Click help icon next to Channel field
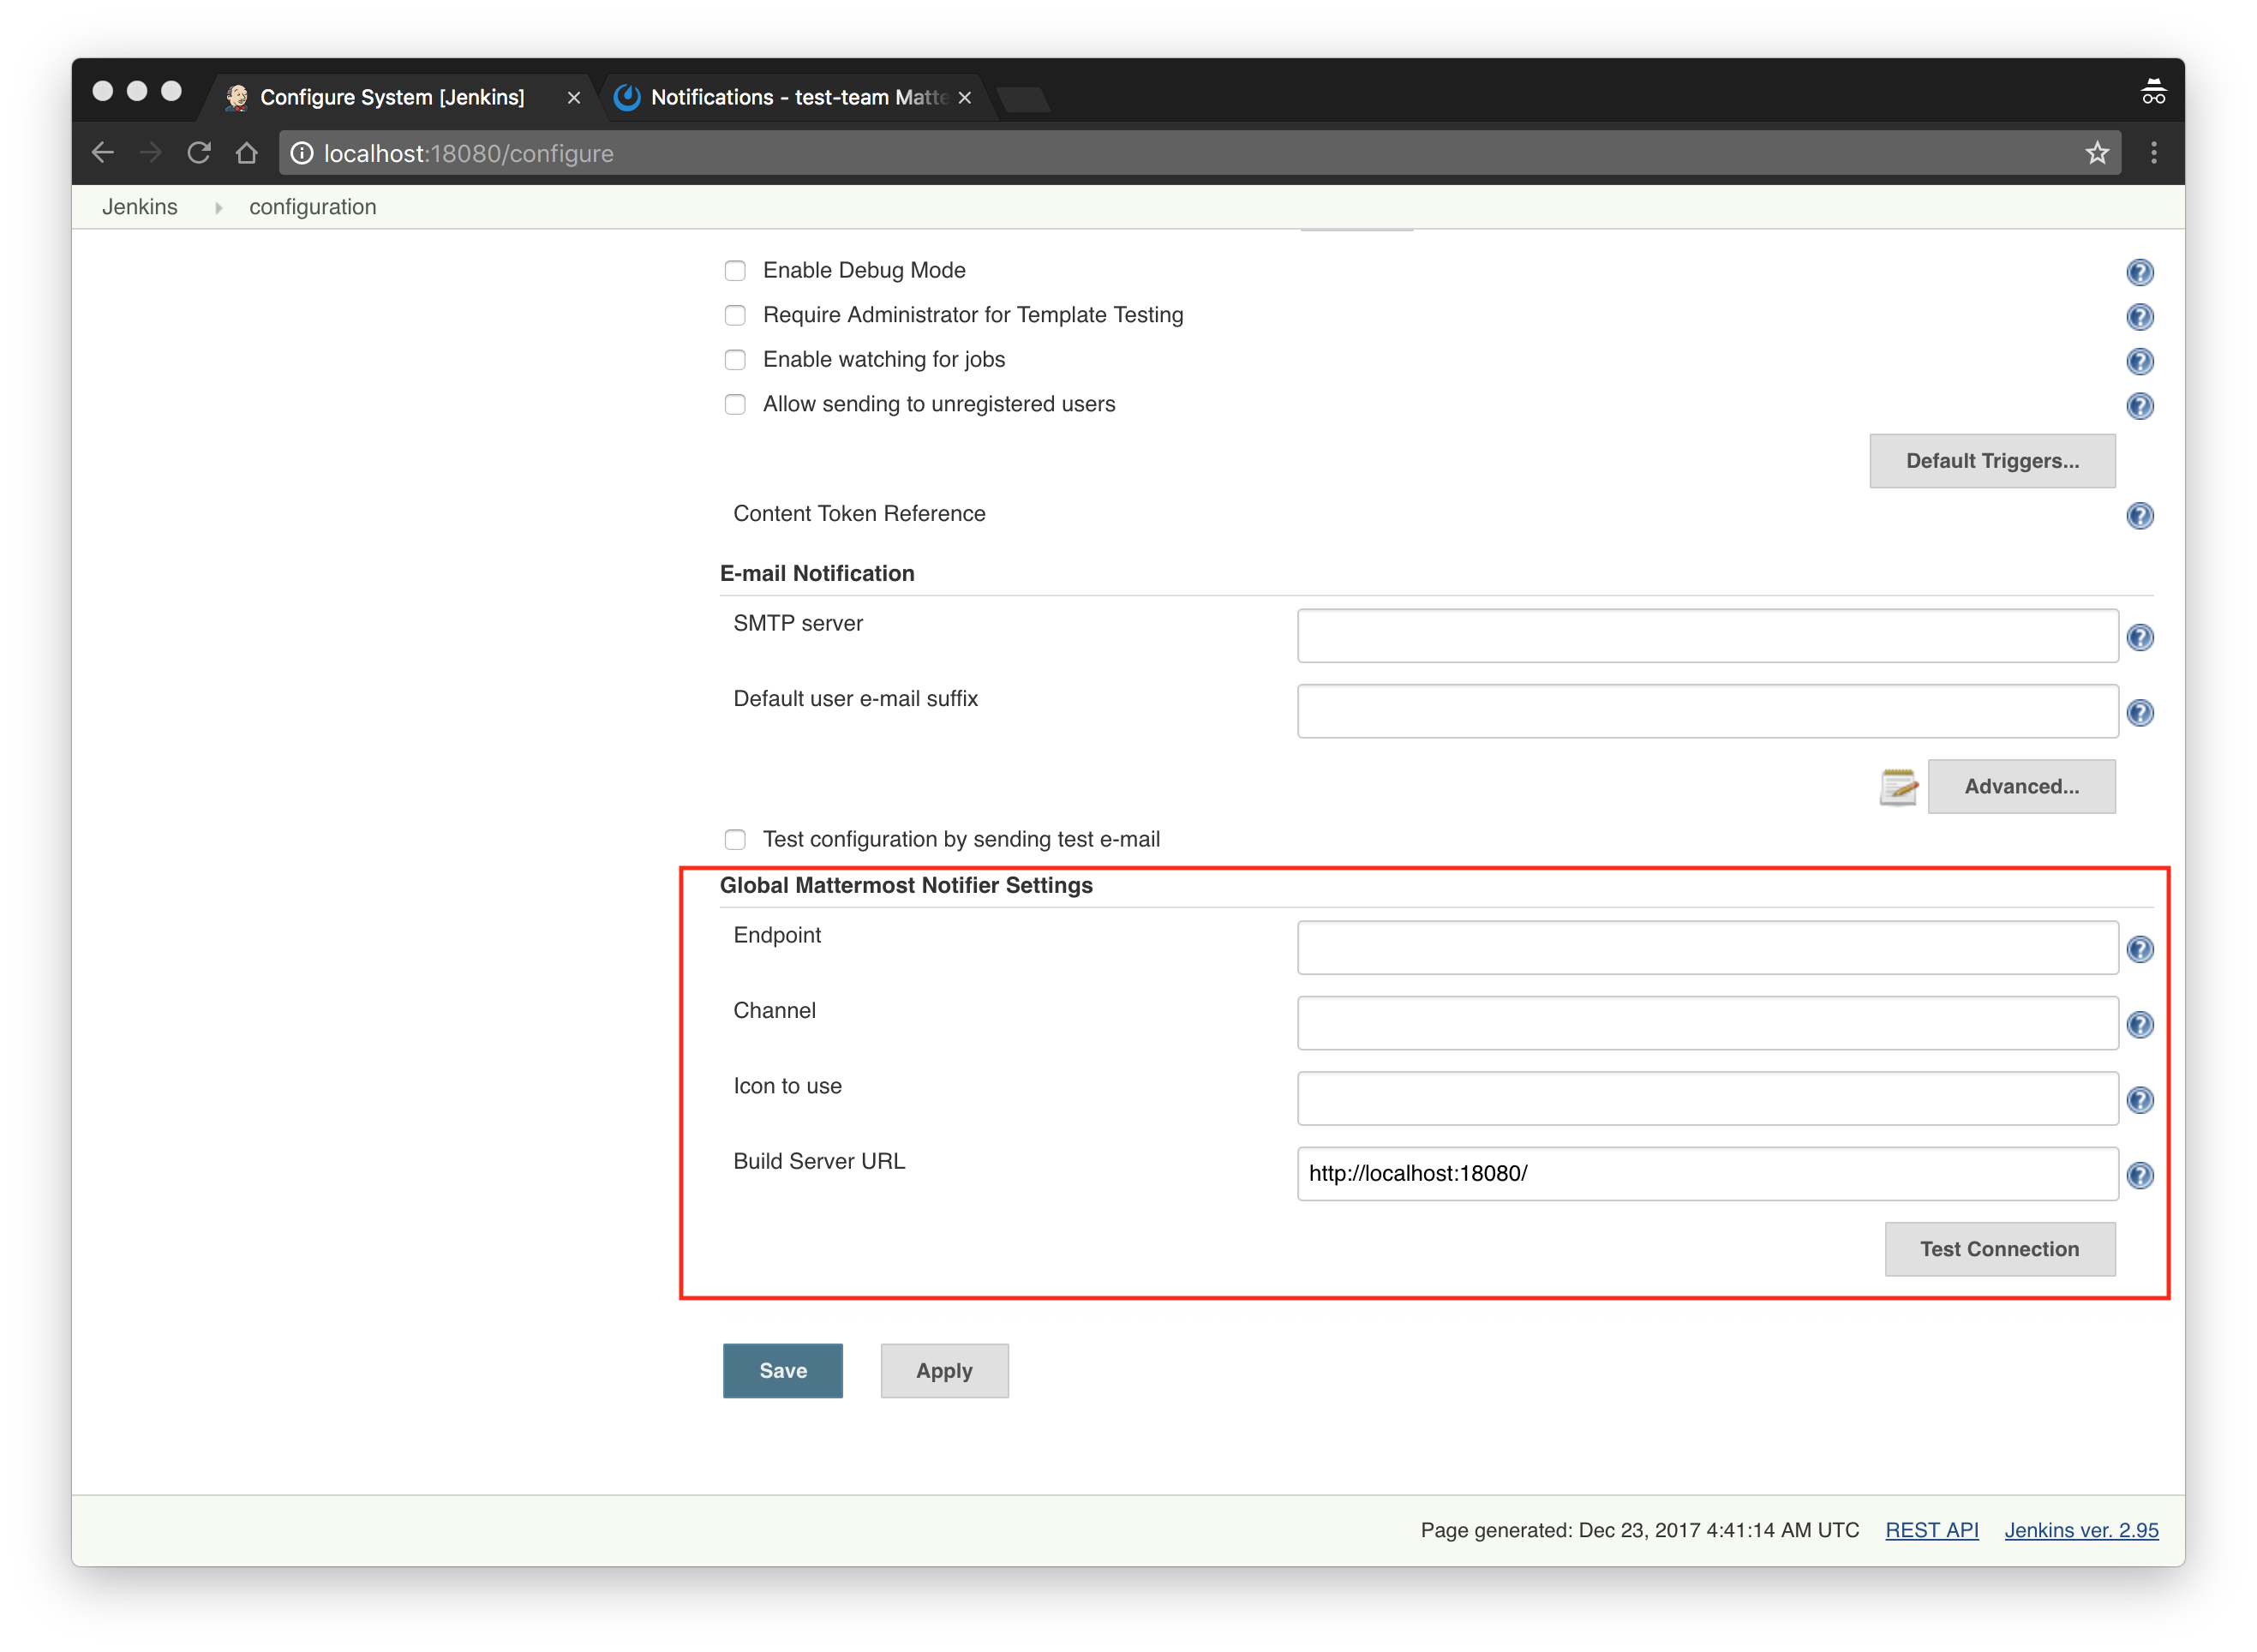This screenshot has height=1652, width=2257. pyautogui.click(x=2139, y=1025)
